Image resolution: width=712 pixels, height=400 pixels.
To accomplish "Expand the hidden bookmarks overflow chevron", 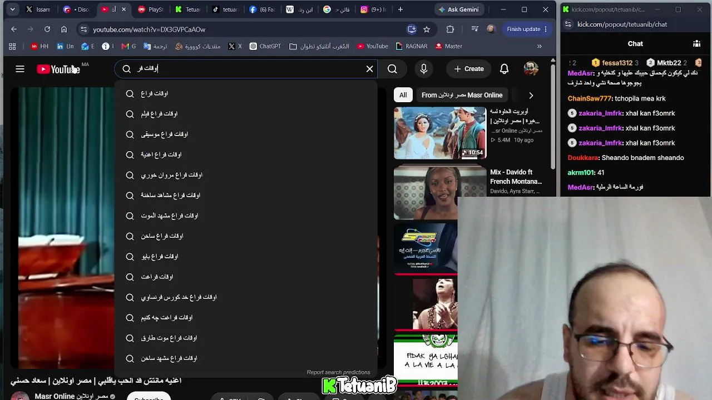I will [539, 46].
